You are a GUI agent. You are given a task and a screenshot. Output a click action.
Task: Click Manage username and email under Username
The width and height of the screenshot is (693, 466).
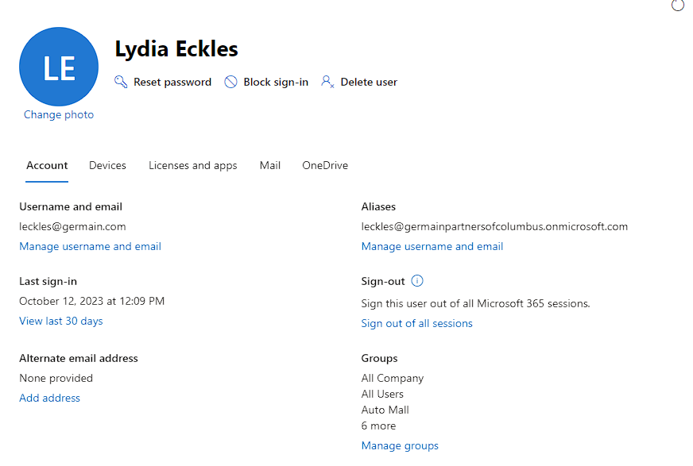(90, 246)
